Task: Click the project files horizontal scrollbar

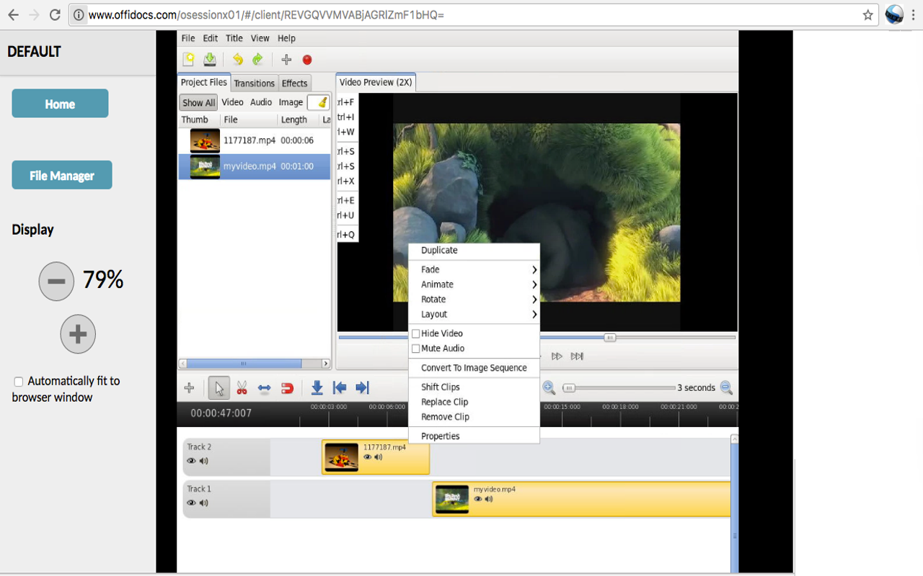Action: click(255, 364)
